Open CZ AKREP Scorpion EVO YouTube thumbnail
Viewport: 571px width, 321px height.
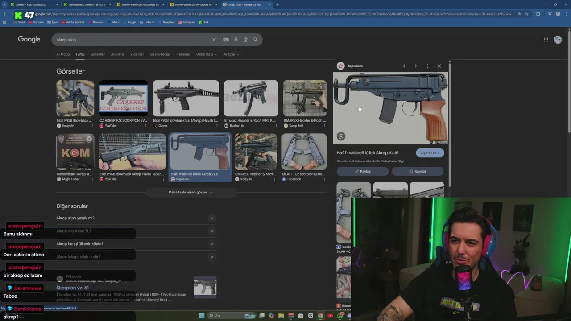(124, 99)
